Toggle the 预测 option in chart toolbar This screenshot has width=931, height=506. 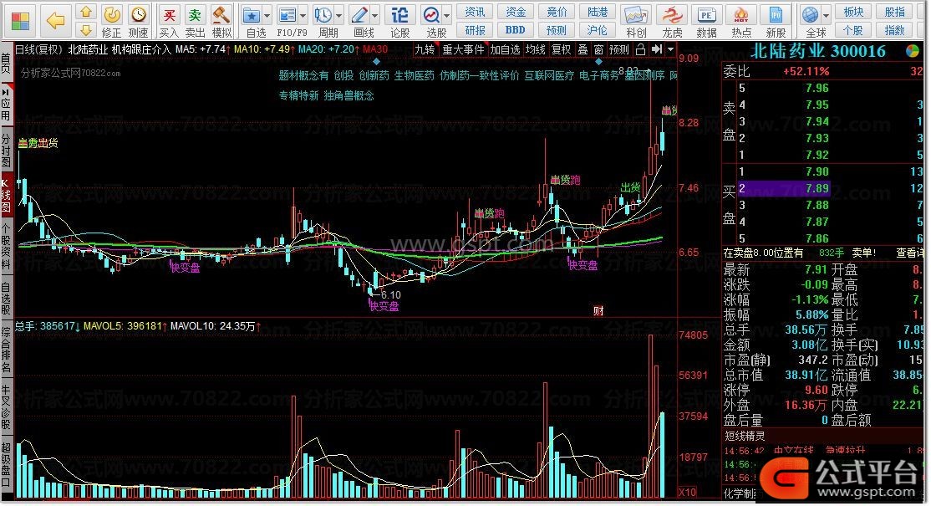tap(618, 50)
